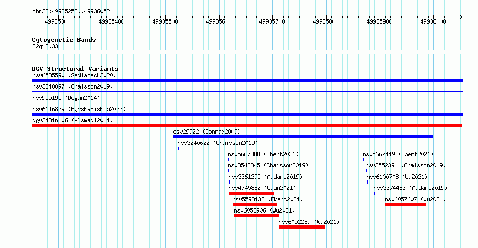Click the DGV Structural Variants track title
This screenshot has height=248, width=478.
75,69
